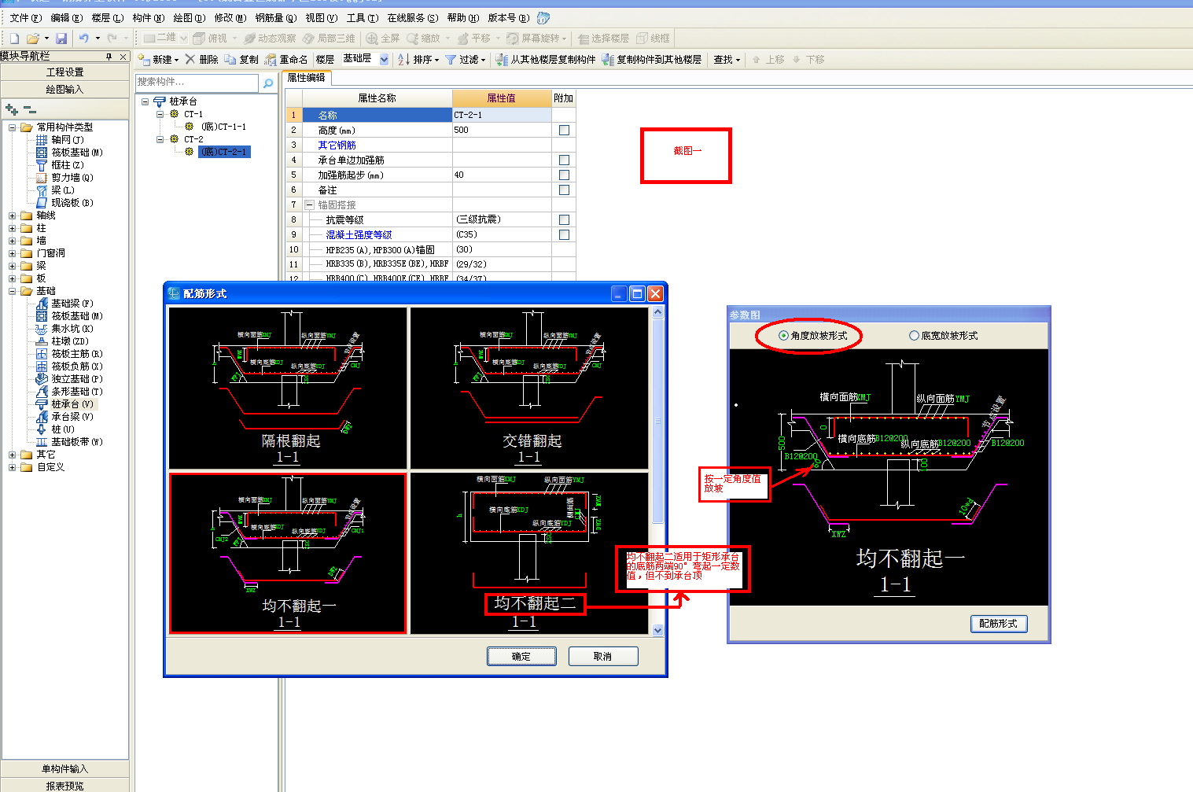The image size is (1193, 792).
Task: Click the collapse-all minus icon in navigation bar
Action: click(30, 109)
